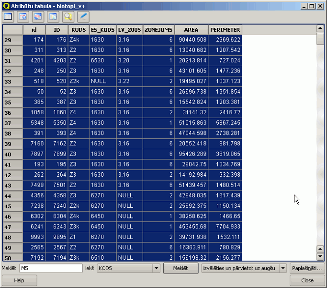
Task: Click the Invert selection toolbar icon
Action: coord(38,17)
